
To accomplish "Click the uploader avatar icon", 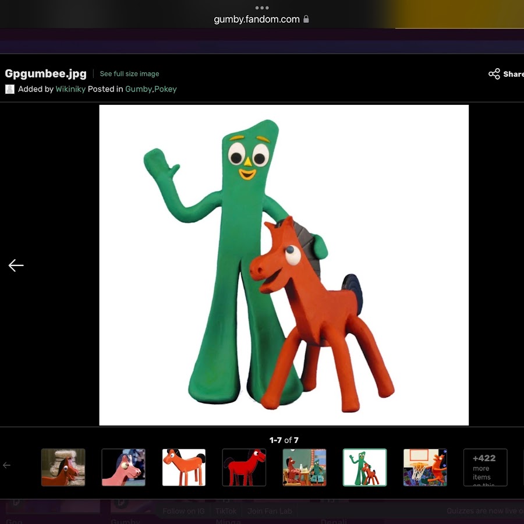I will [10, 89].
